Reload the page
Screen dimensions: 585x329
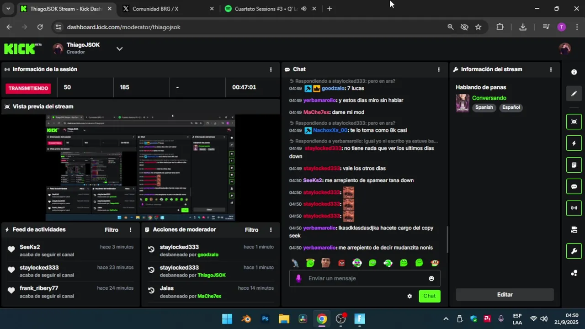40,27
